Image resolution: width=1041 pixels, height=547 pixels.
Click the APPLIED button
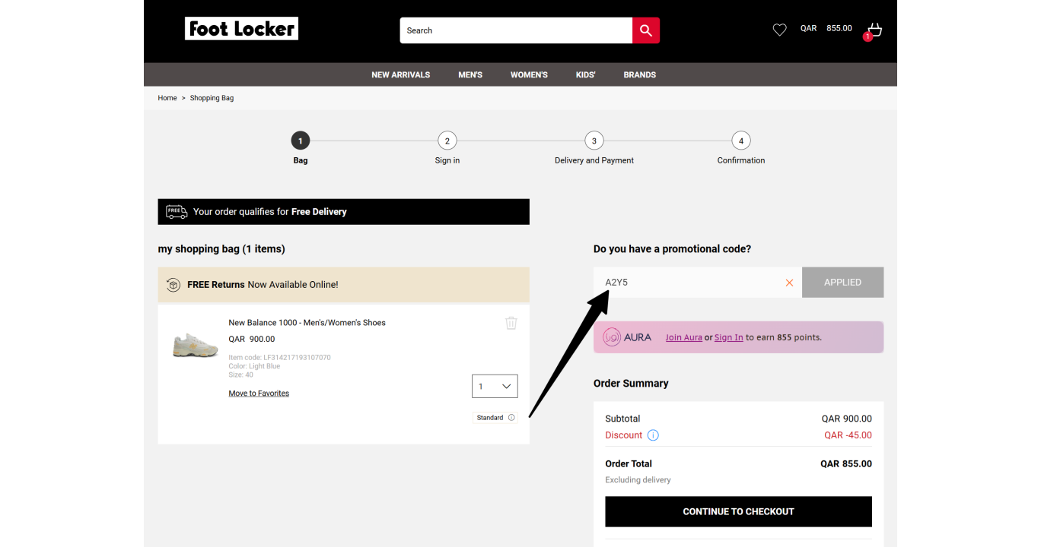tap(843, 282)
